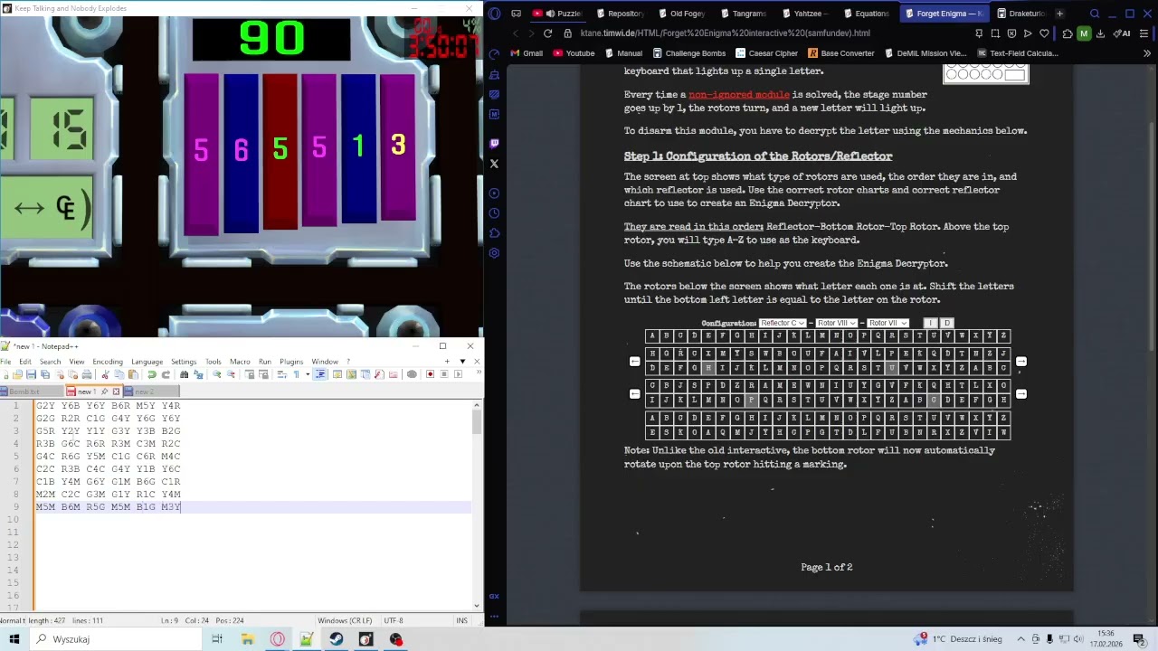Go back using the browser back arrow
1158x651 pixels.
pyautogui.click(x=516, y=33)
